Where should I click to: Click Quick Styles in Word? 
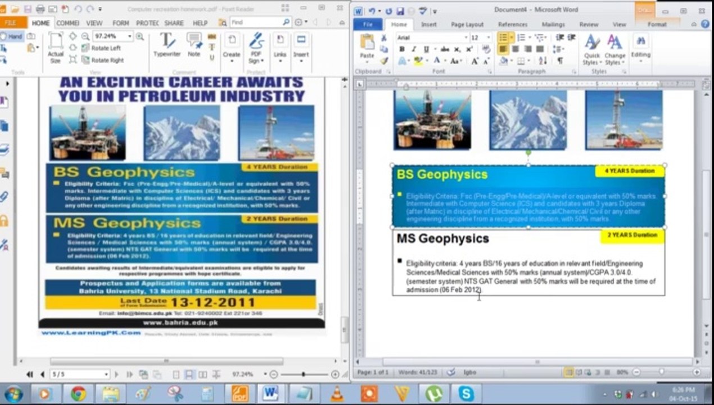click(591, 49)
